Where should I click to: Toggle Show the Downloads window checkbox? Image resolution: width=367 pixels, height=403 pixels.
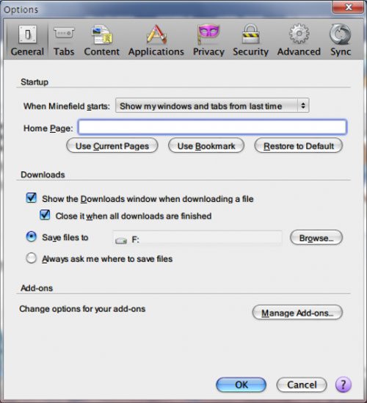(x=32, y=198)
